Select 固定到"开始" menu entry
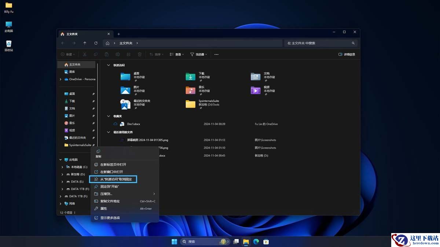 (x=125, y=187)
